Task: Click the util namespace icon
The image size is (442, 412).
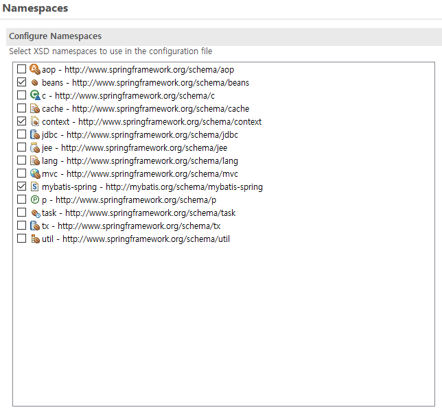Action: (x=35, y=239)
